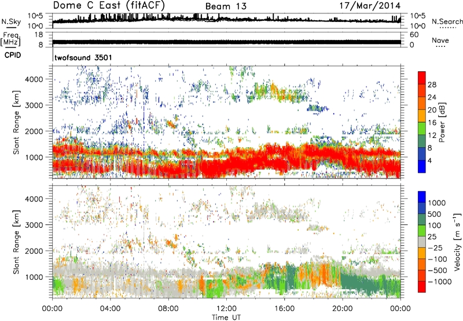Screen dimensions: 463x321
Task: Pick the red top segment of Power color bar
Action: point(422,78)
